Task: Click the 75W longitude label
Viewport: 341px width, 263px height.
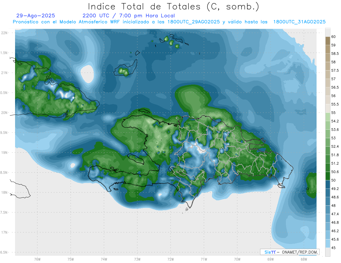Action: point(70,259)
